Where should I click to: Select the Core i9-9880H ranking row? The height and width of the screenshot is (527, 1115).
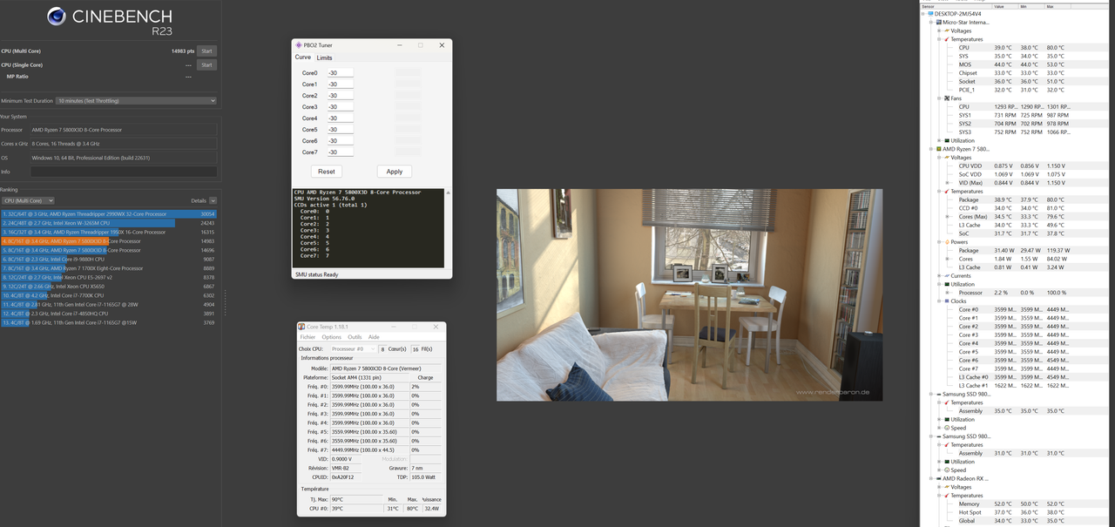coord(109,260)
